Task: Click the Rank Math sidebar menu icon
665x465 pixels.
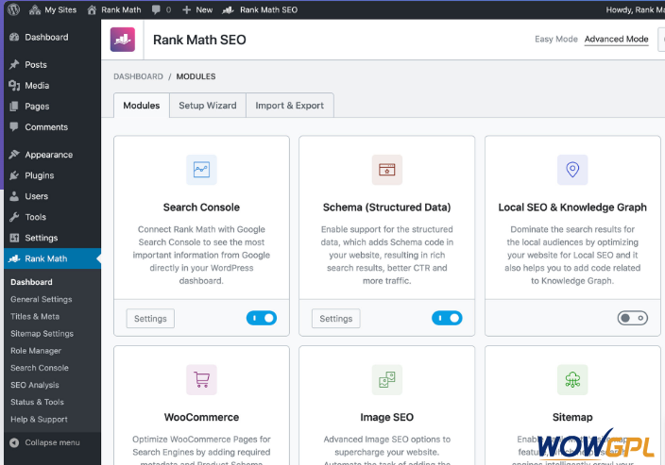Action: click(x=14, y=258)
